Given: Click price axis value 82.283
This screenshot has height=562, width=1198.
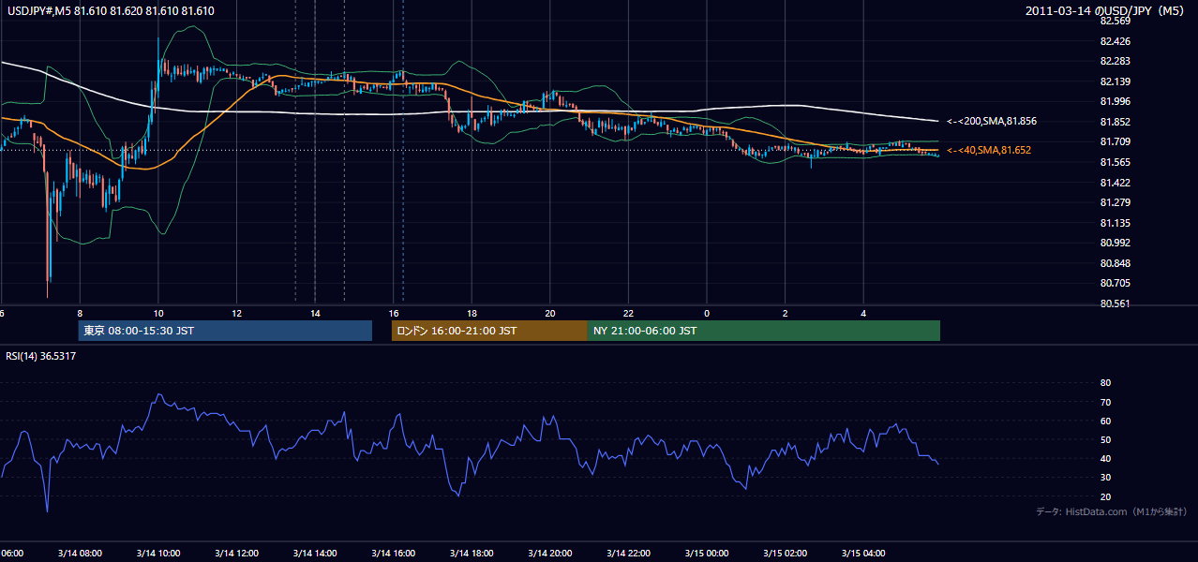Looking at the screenshot, I should [1116, 61].
